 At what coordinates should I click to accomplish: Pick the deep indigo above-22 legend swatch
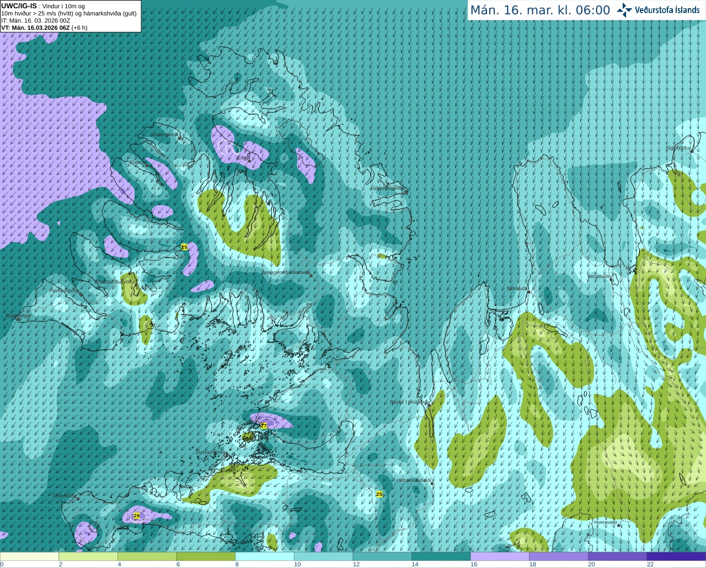click(676, 556)
